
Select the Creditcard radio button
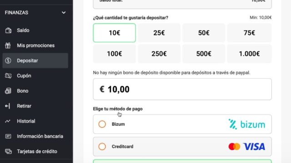(x=102, y=147)
